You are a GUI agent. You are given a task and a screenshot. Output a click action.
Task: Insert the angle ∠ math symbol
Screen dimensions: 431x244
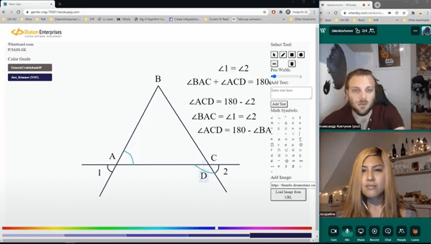coord(272,117)
